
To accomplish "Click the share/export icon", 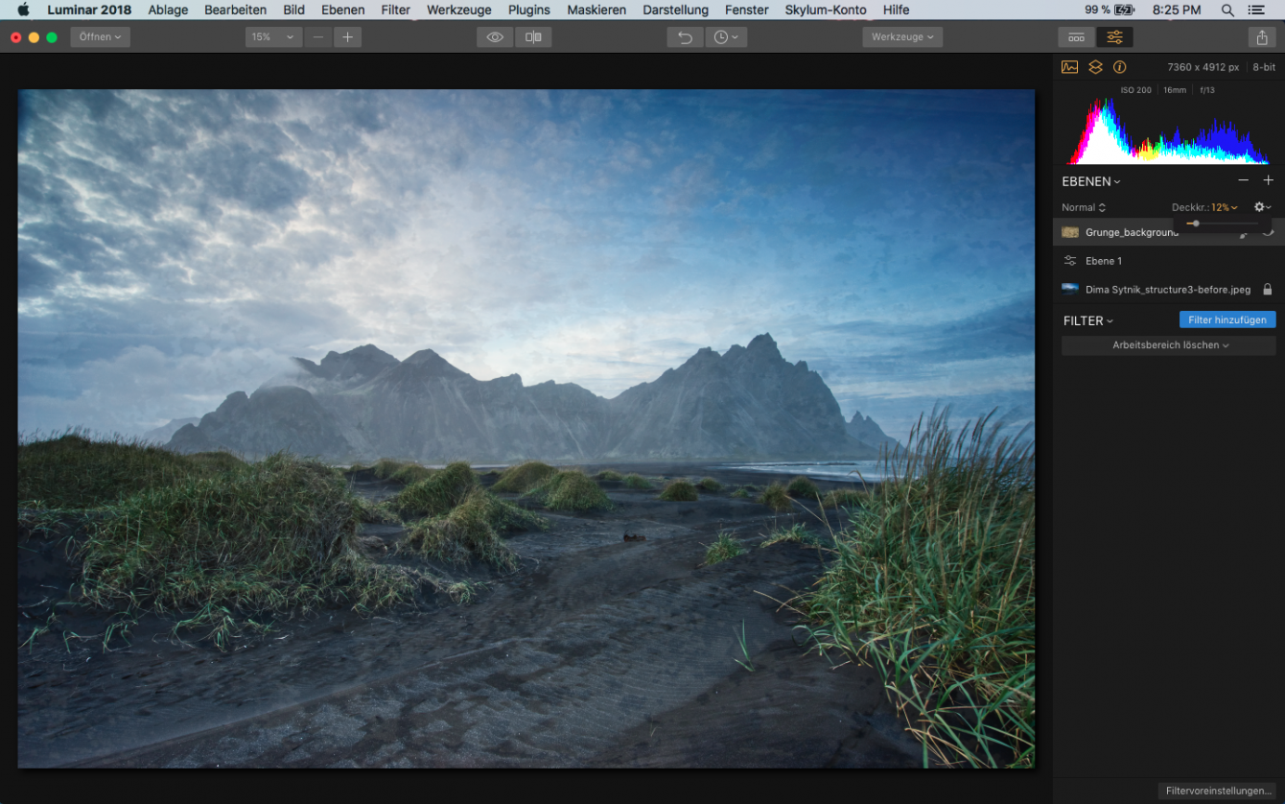I will 1261,37.
